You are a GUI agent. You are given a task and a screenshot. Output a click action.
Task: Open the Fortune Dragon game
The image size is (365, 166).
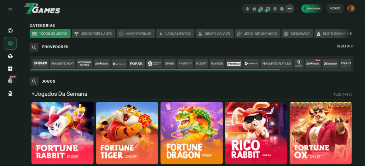(192, 133)
